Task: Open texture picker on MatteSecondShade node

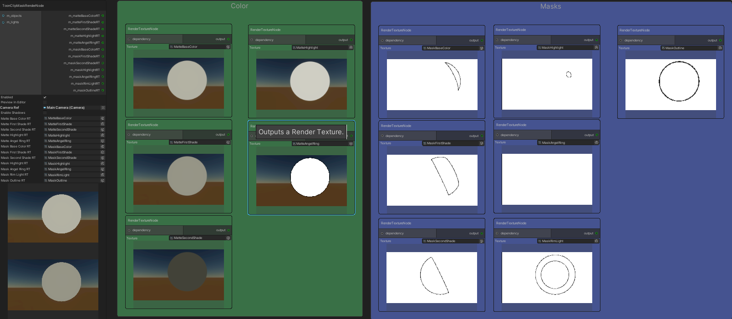Action: pyautogui.click(x=228, y=238)
